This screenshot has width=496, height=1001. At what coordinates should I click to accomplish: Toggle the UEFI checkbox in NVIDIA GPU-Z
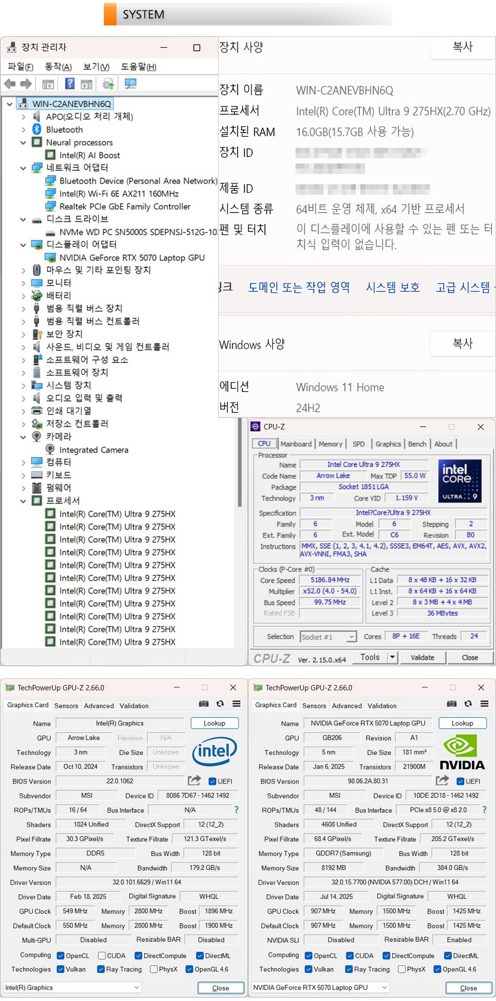(460, 781)
